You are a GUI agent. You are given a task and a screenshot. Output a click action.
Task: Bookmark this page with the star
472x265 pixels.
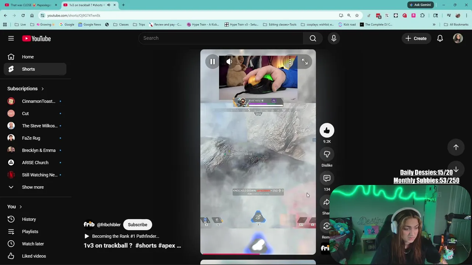point(357,15)
